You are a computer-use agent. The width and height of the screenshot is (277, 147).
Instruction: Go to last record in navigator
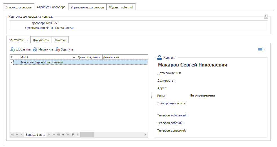(59, 134)
